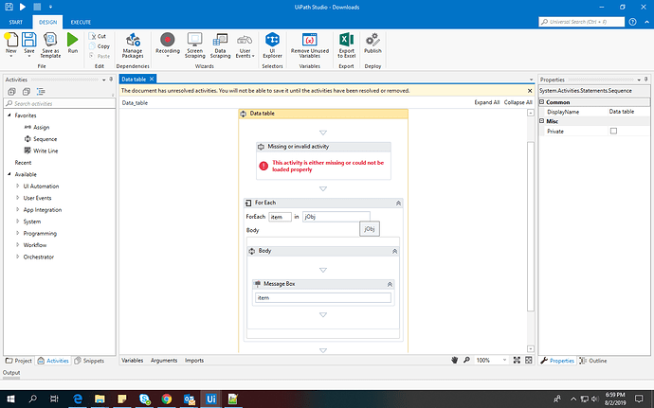Click fit to screen icon
The image size is (654, 408).
coord(517,360)
